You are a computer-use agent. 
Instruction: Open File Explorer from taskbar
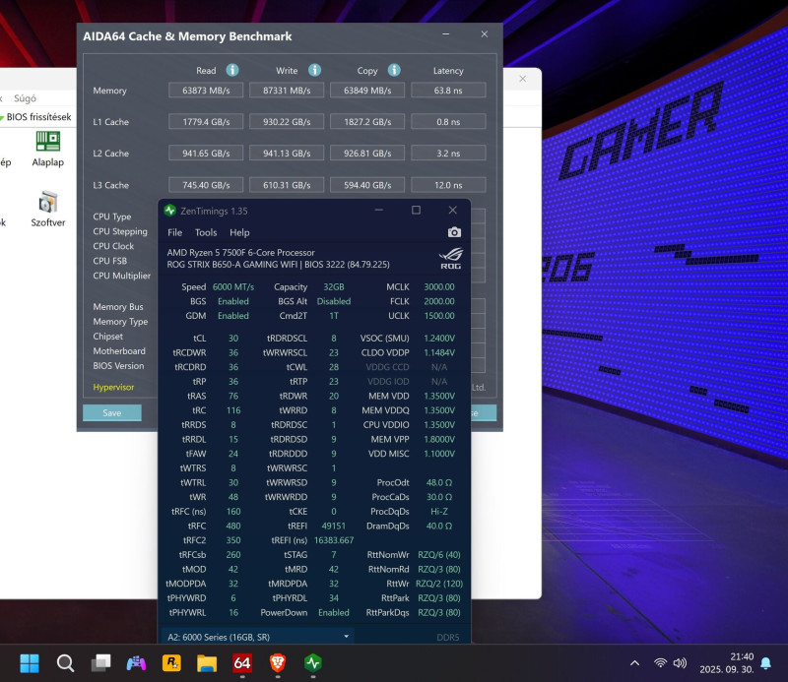point(207,663)
